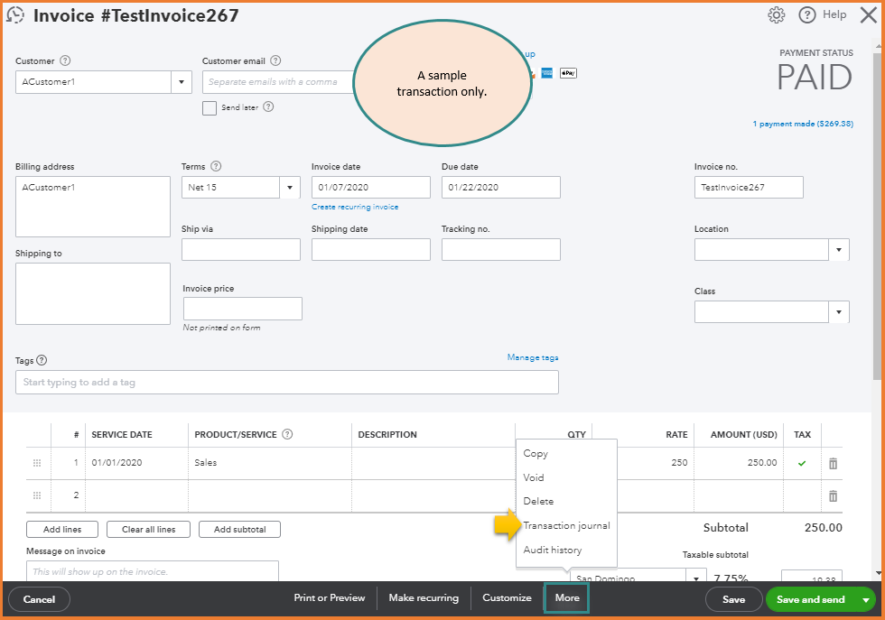Click the Terms help icon
The height and width of the screenshot is (620, 885).
pyautogui.click(x=216, y=166)
